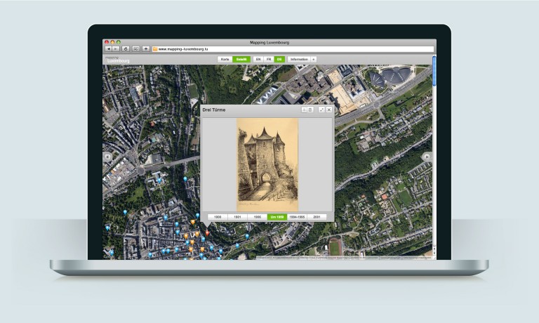Click the icon immediately left of the fullscreen arrows
The width and height of the screenshot is (539, 323).
310,110
